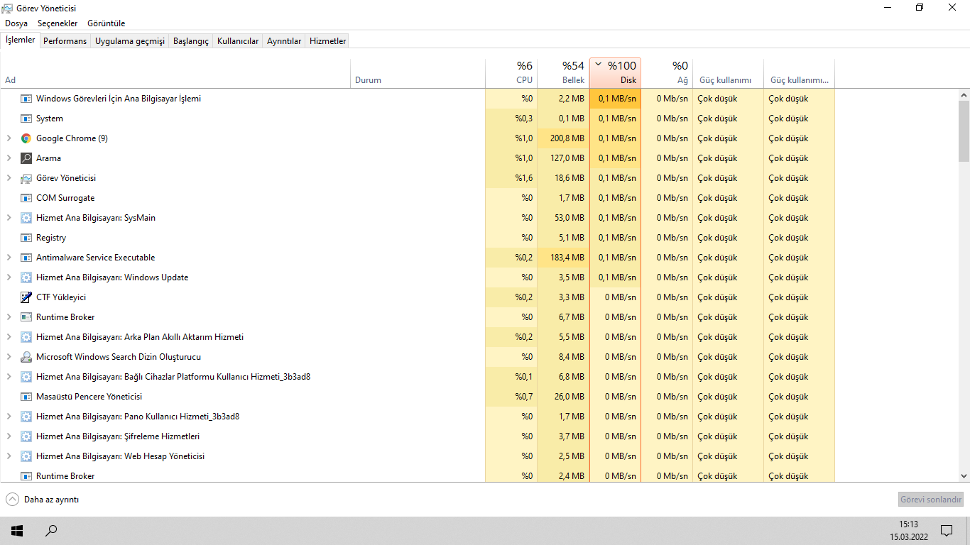Image resolution: width=970 pixels, height=545 pixels.
Task: Select the second Runtime Broker row with 2,4 MB
Action: click(418, 476)
